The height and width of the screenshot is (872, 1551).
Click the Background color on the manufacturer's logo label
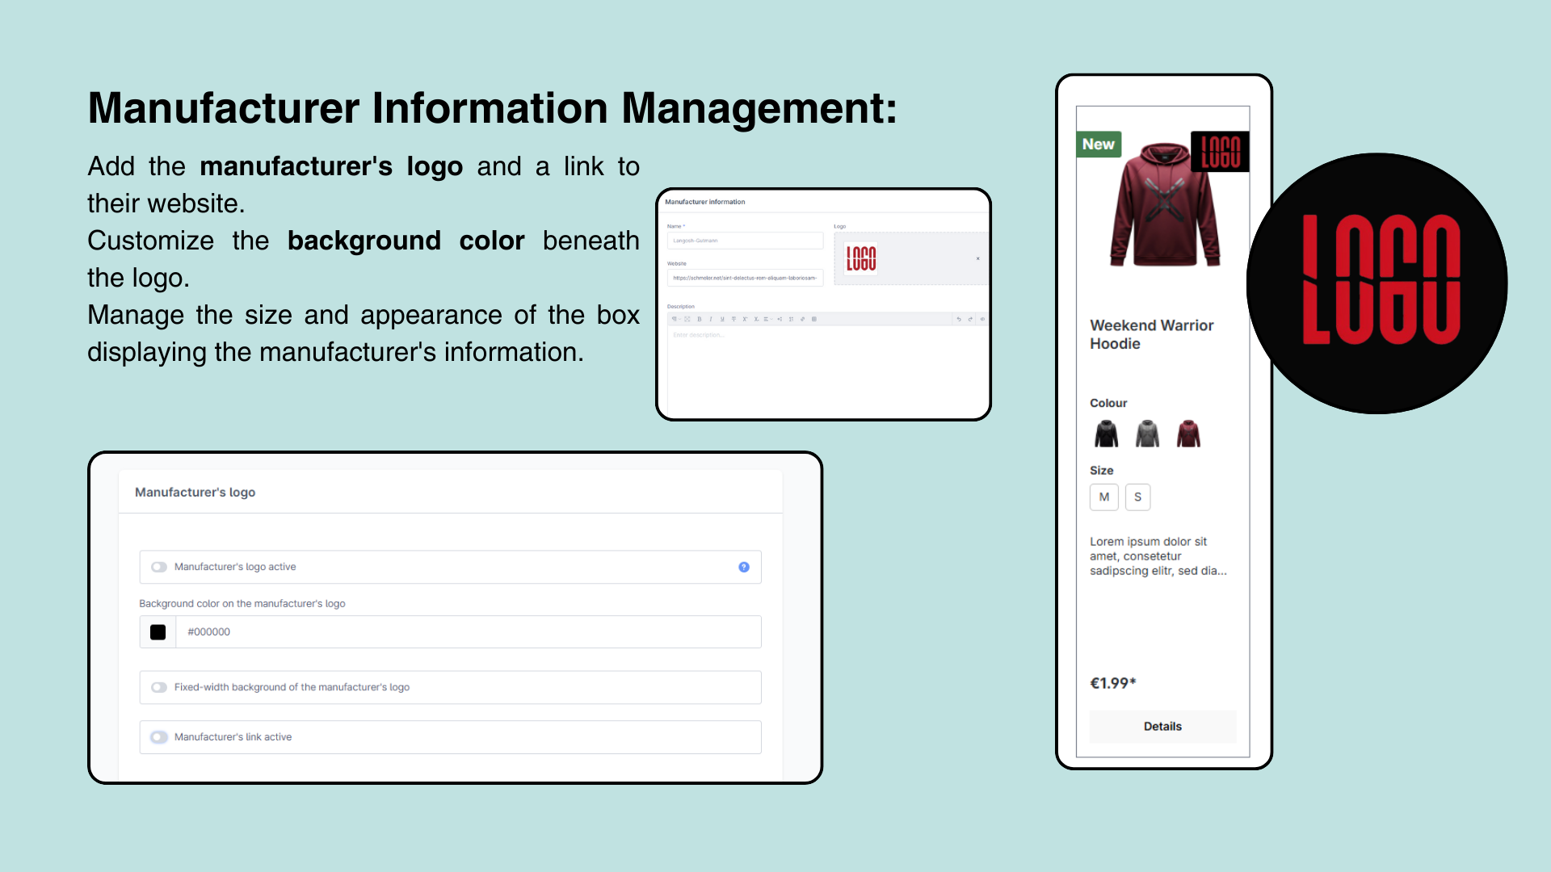pyautogui.click(x=242, y=603)
